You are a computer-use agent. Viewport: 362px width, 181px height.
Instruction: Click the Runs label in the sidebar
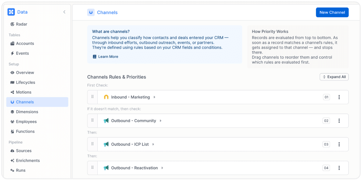click(x=21, y=171)
